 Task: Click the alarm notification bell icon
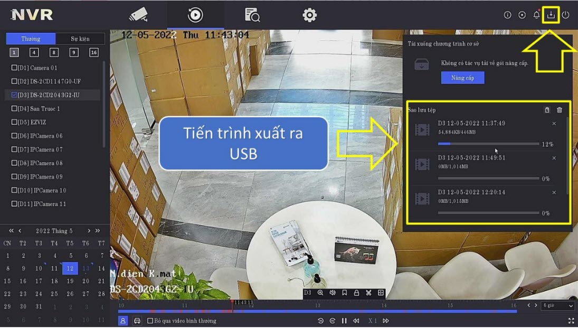tap(536, 15)
